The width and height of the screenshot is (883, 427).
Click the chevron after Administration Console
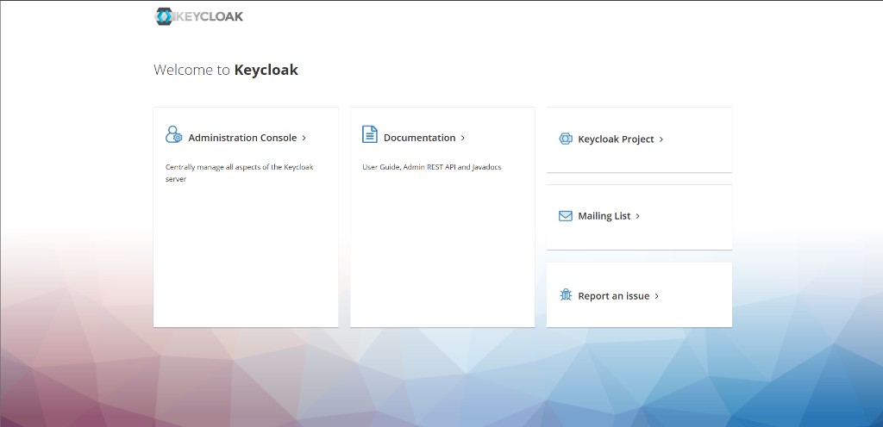pos(304,138)
